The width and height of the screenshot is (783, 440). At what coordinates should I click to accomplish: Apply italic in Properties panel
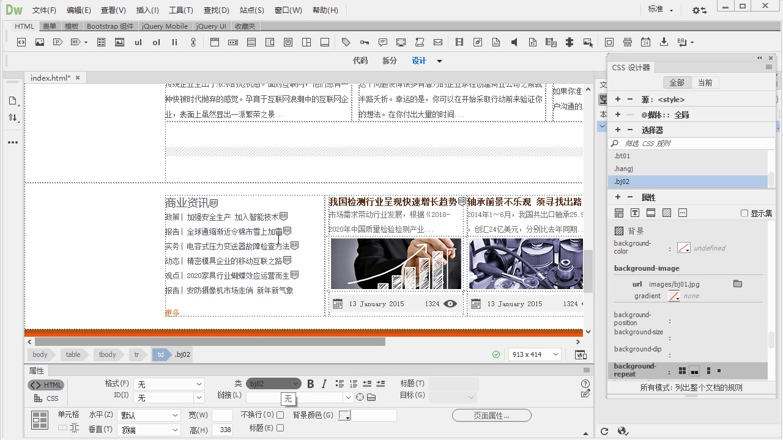pyautogui.click(x=324, y=384)
